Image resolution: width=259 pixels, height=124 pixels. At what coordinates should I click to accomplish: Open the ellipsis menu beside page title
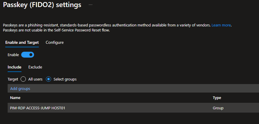pyautogui.click(x=91, y=5)
